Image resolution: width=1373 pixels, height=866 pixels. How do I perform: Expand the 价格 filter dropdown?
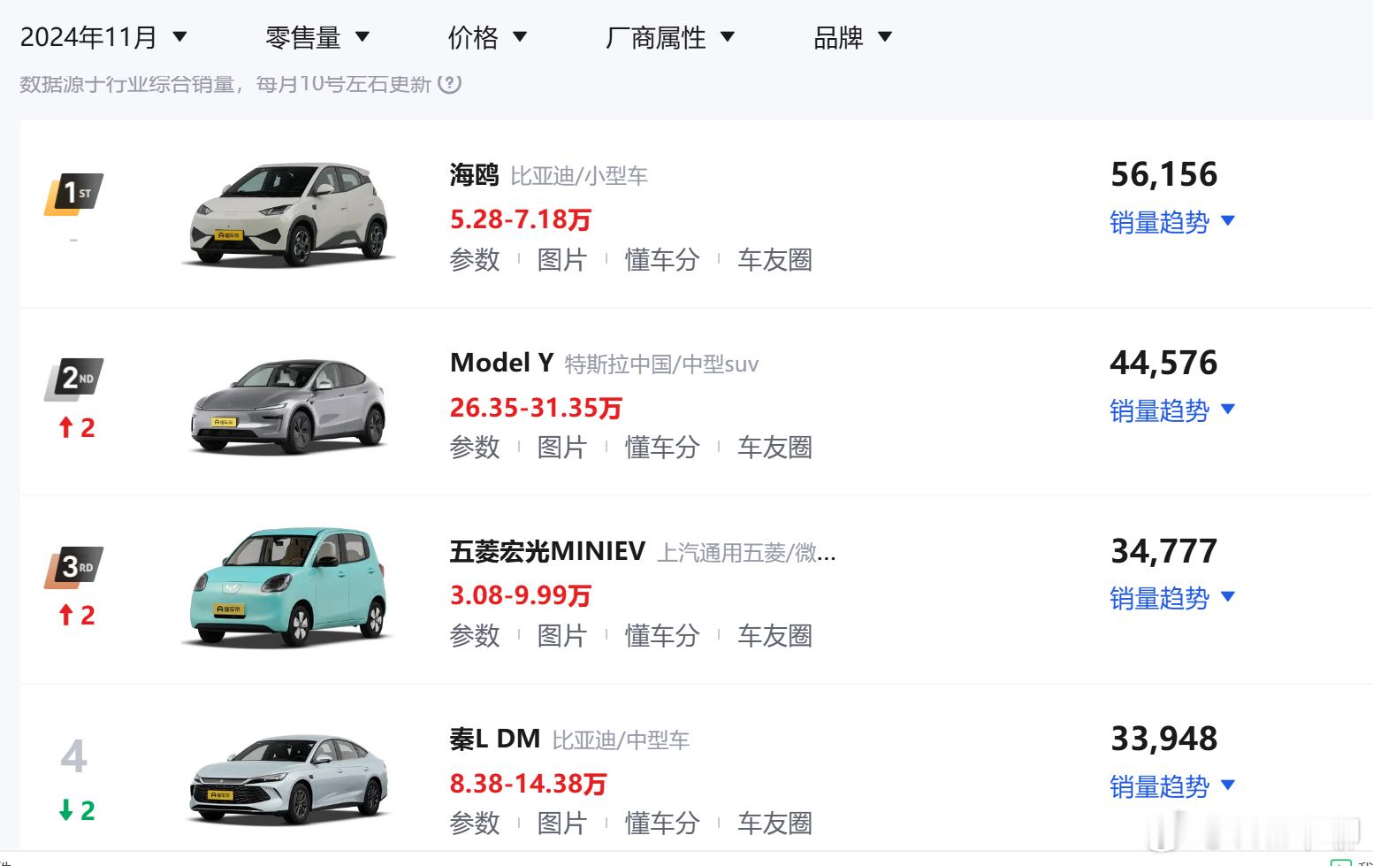coord(487,37)
